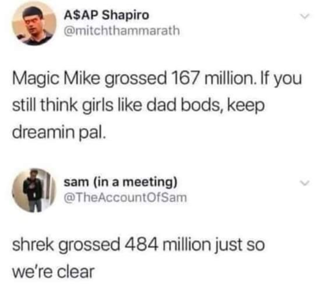Click "167 million" in the first tweet

point(212,78)
